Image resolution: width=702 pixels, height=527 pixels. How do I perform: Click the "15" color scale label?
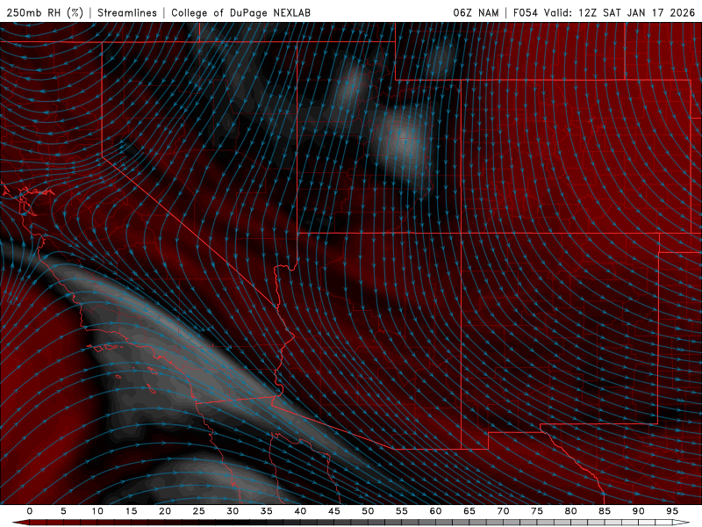(x=131, y=511)
